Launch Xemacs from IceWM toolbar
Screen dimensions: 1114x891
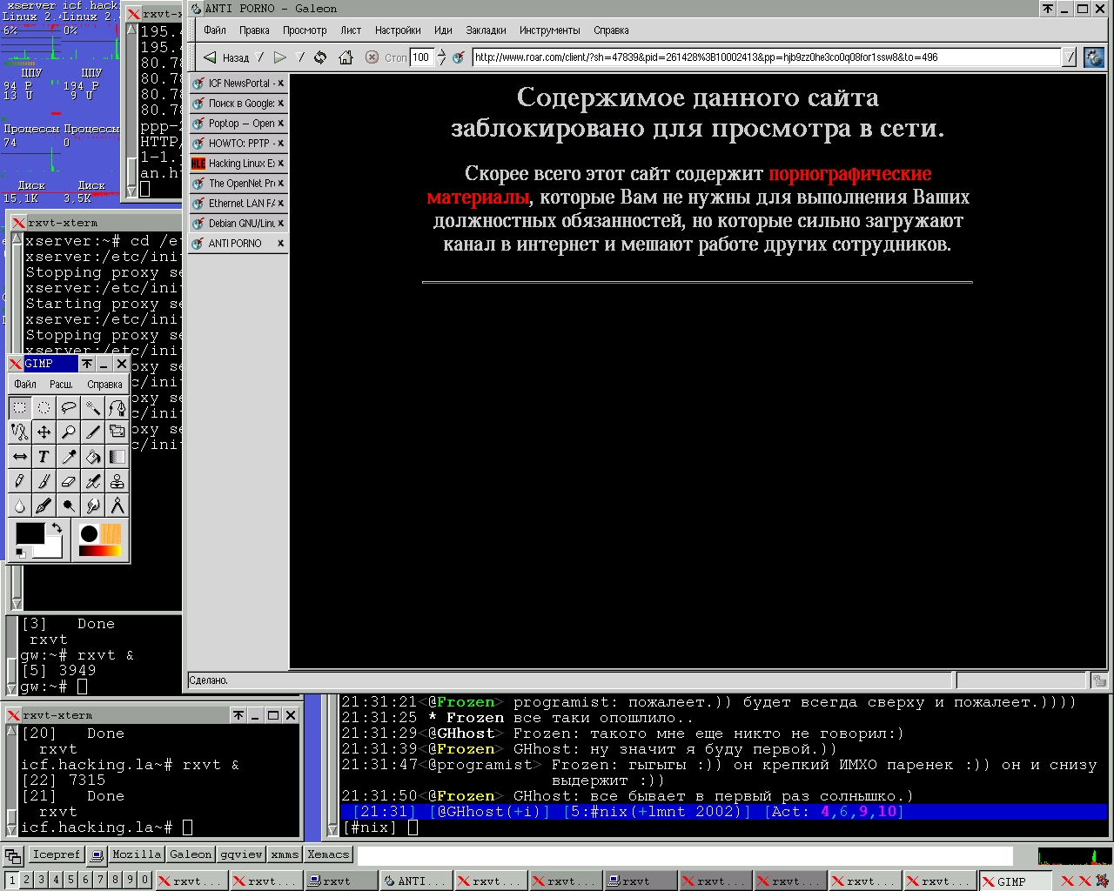coord(328,854)
